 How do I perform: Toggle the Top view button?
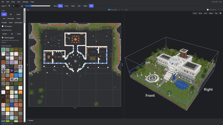pyautogui.click(x=60, y=6)
